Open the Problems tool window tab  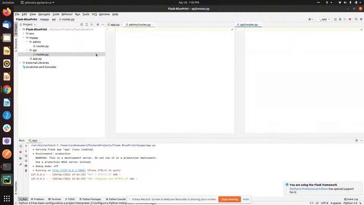(x=38, y=199)
